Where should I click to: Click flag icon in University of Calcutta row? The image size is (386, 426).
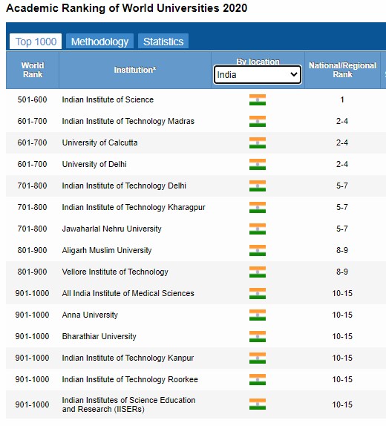pos(258,143)
